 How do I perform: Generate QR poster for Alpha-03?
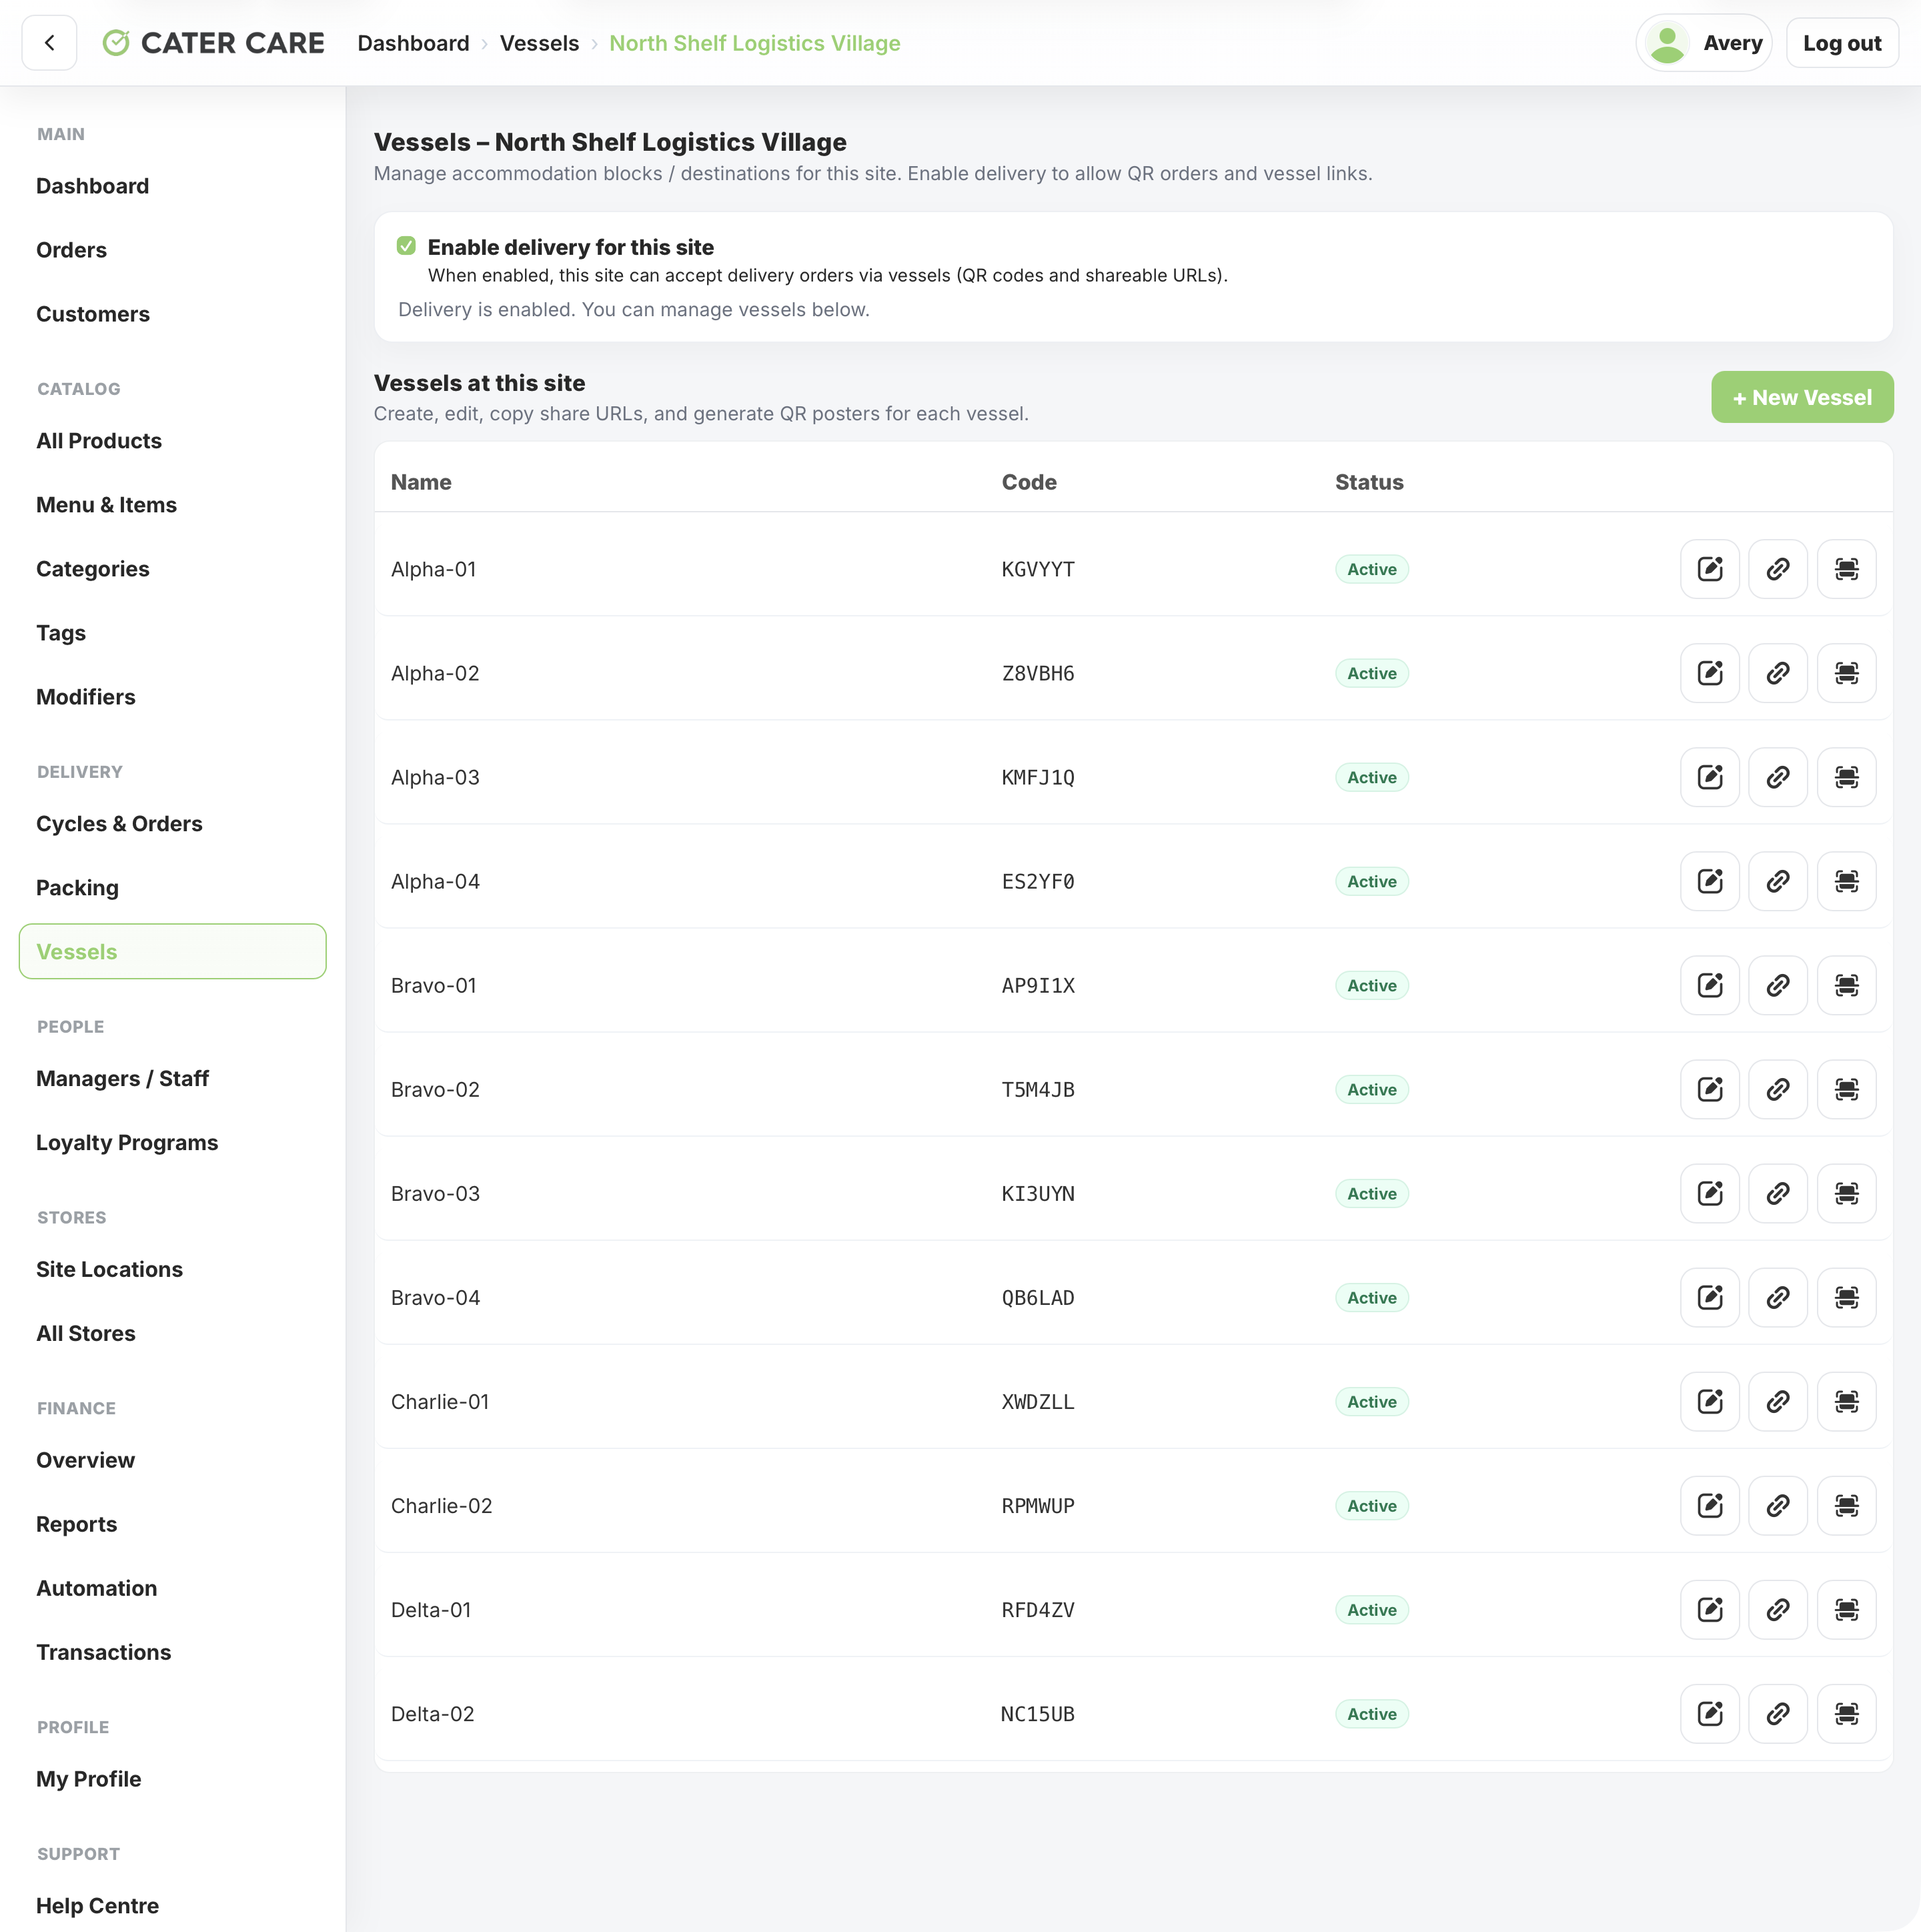pyautogui.click(x=1846, y=777)
